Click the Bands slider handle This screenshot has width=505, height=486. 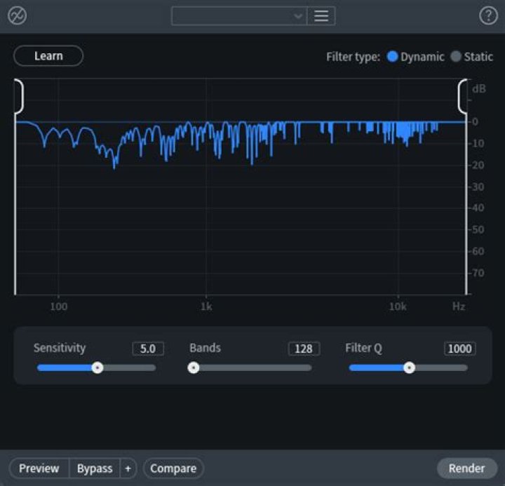coord(194,367)
